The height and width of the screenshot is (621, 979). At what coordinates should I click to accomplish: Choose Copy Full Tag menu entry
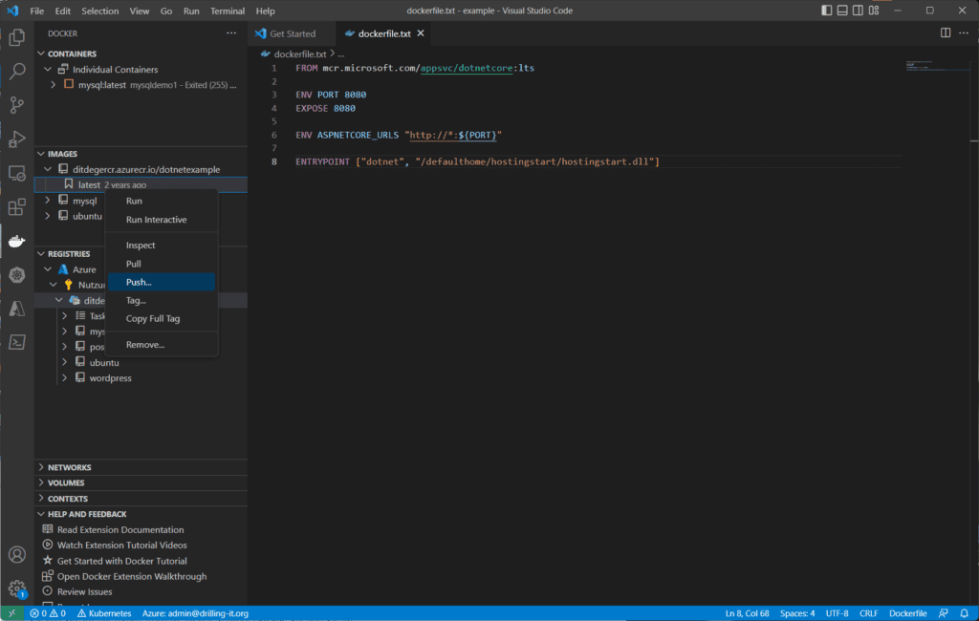tap(162, 318)
